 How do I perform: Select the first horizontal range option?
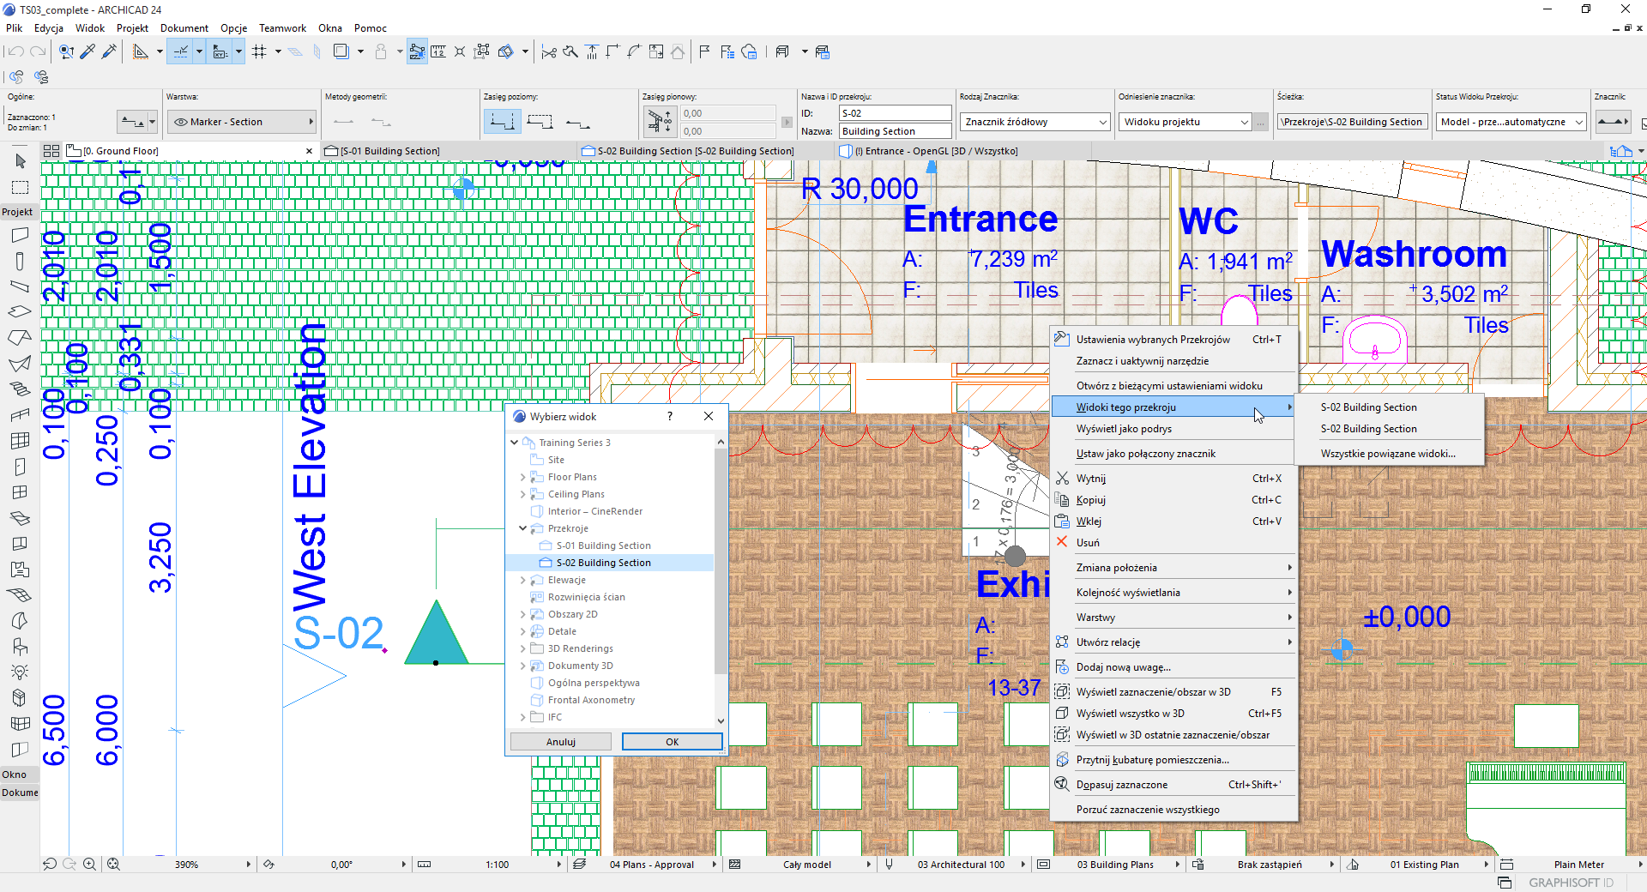click(502, 122)
